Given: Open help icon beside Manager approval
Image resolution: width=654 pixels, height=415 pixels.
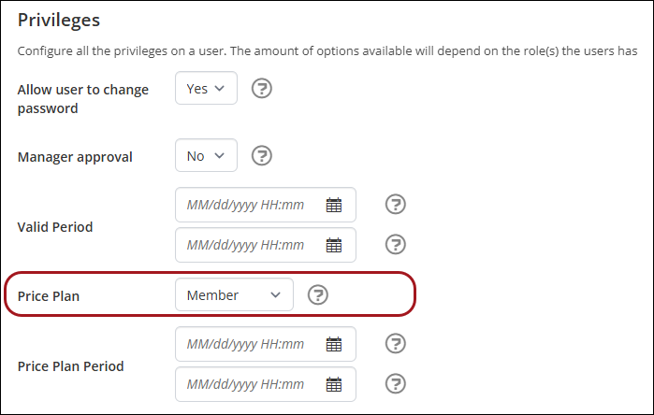Looking at the screenshot, I should tap(262, 156).
